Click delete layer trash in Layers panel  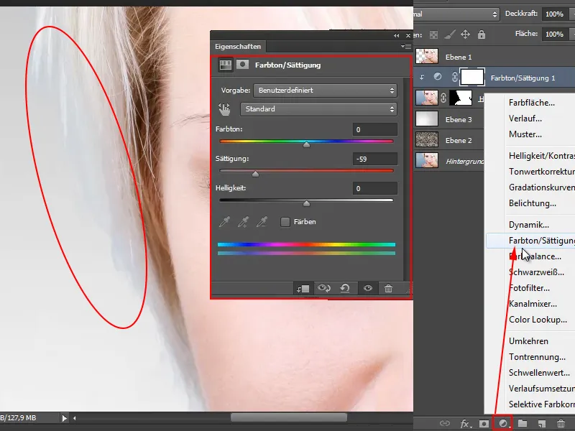click(561, 424)
